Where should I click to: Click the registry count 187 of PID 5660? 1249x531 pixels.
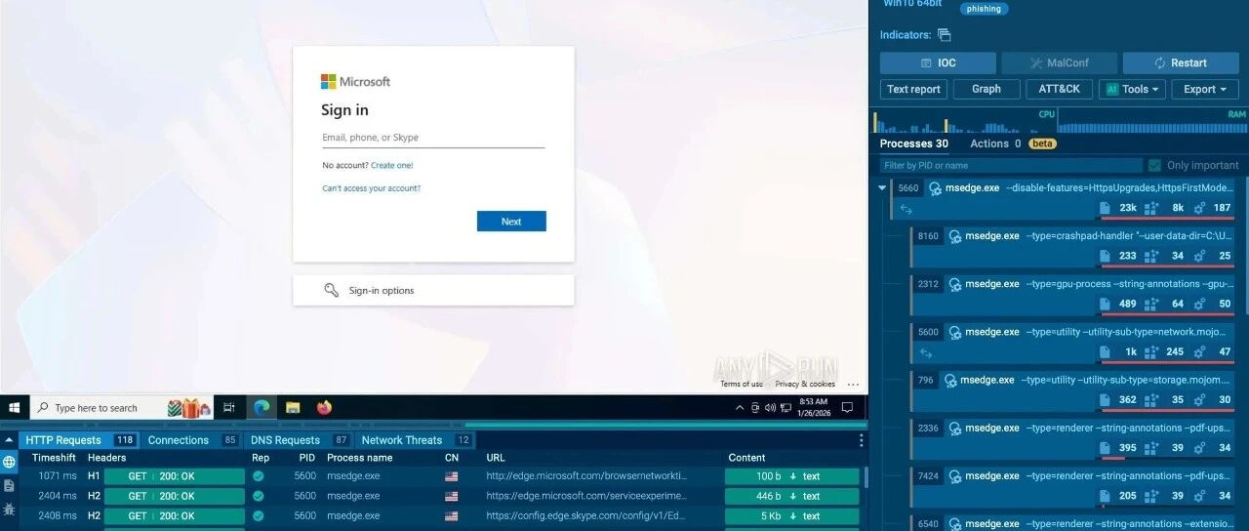coord(1222,208)
